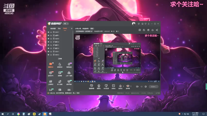Toggle the preview eye icon near settings gear
207x116 pixels.
click(x=142, y=87)
